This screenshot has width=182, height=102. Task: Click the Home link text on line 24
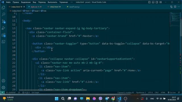(x=131, y=71)
